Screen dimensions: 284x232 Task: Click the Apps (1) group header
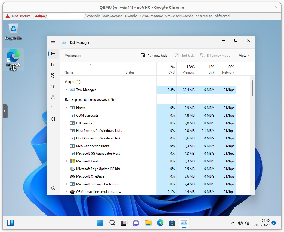(x=73, y=82)
